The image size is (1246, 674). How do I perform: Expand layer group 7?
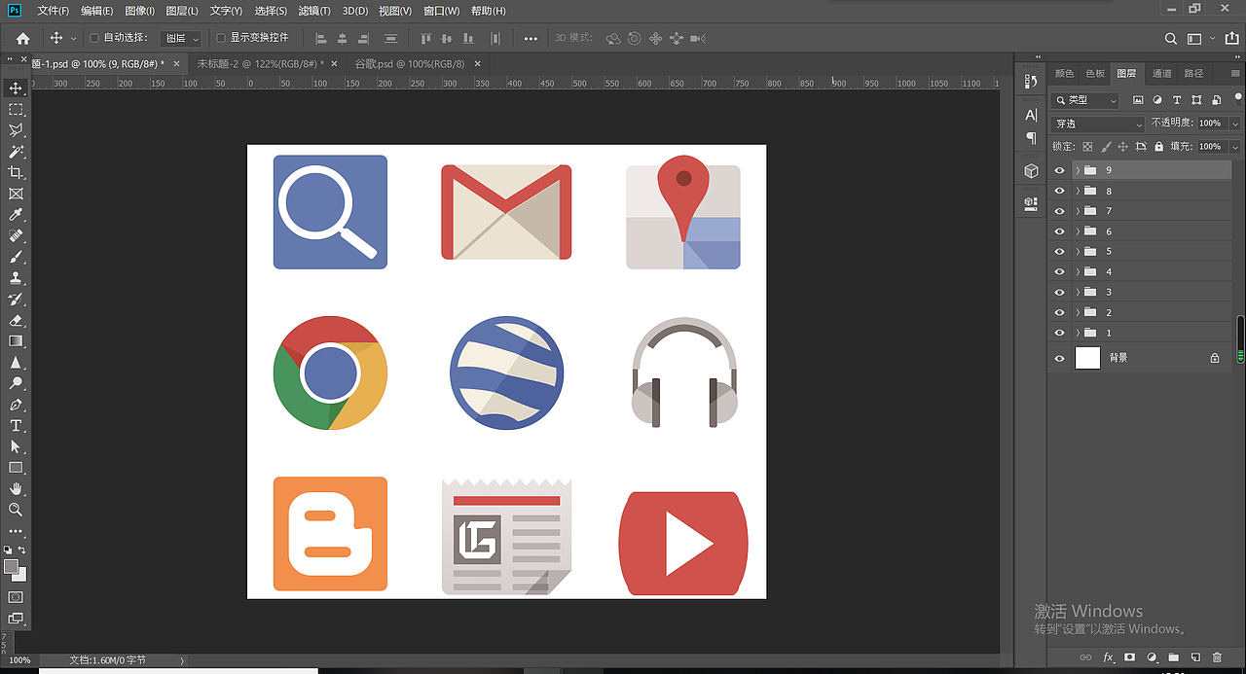point(1078,211)
